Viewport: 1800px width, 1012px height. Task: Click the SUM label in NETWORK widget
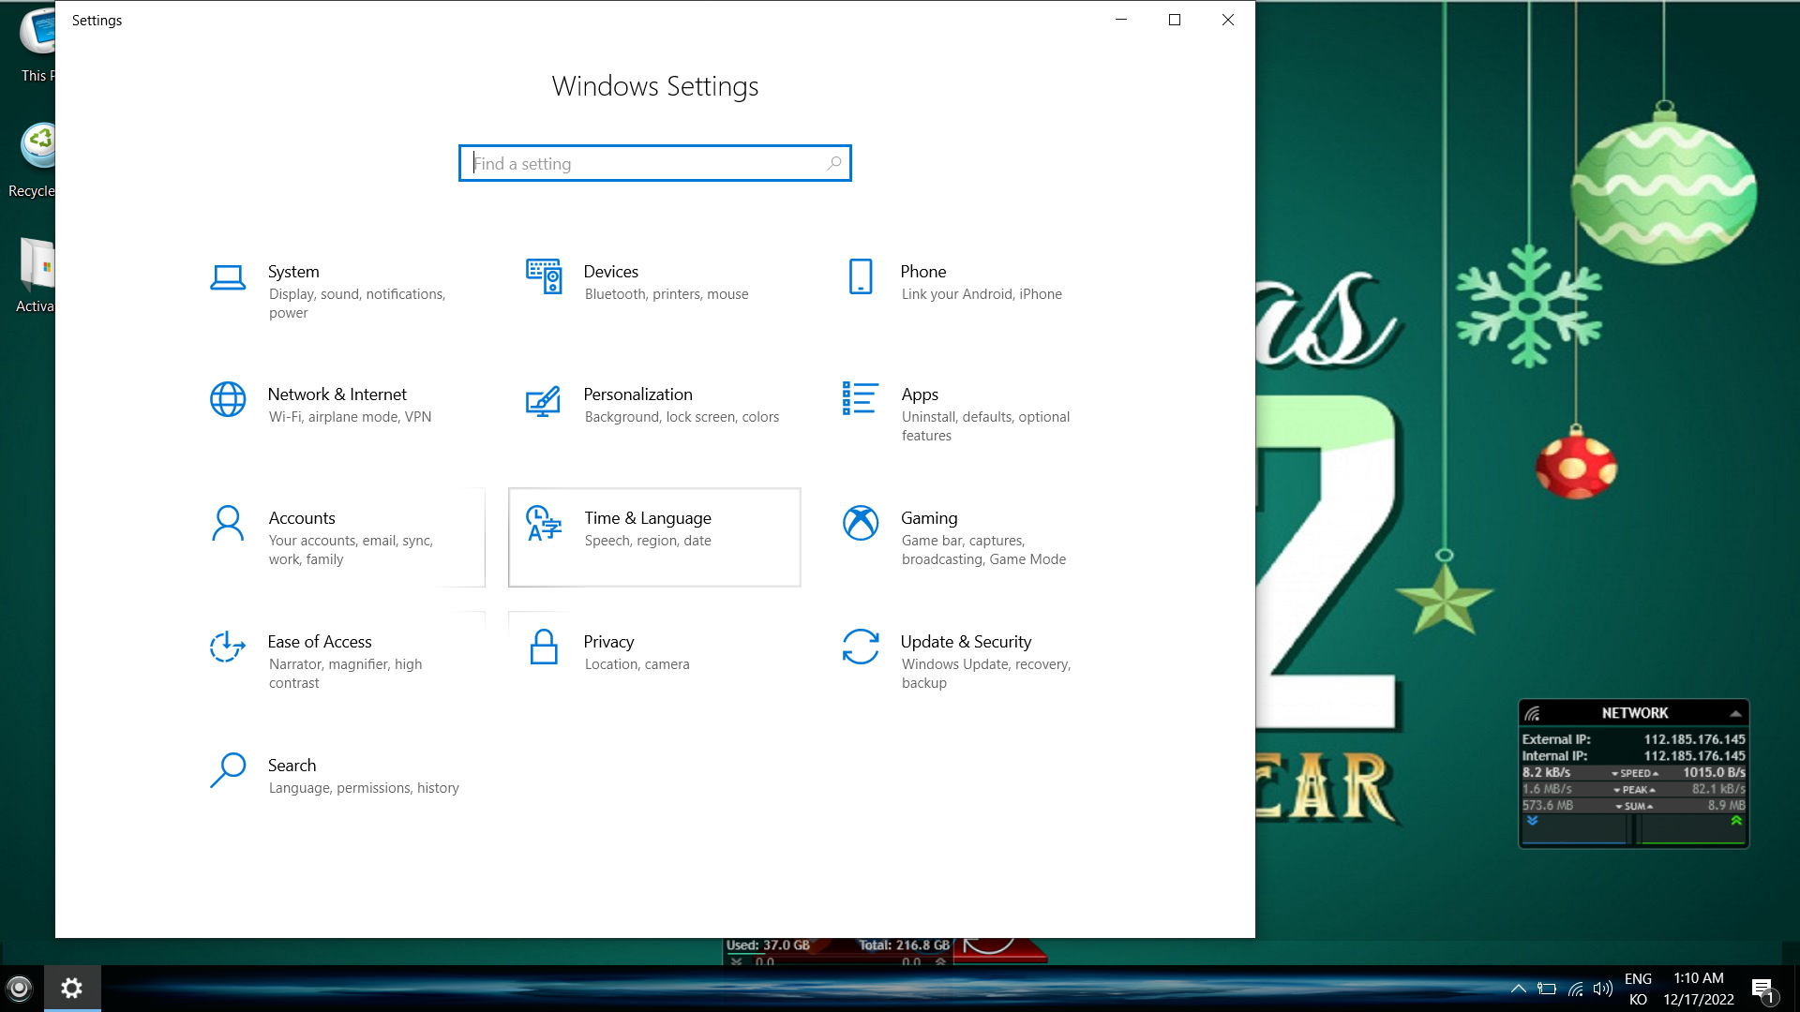tap(1635, 806)
